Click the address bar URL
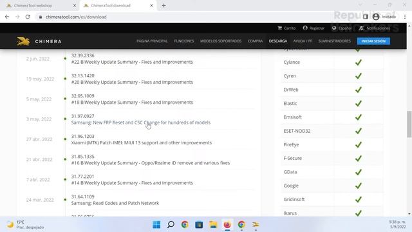Screen dimensions: 412x232 76,17
